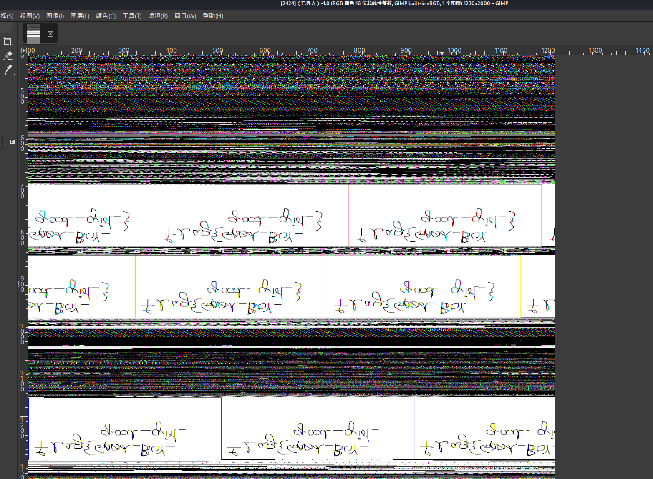Screen dimensions: 653x479
Task: Click the eyedropper icon in the toolbox
Action: 7,70
